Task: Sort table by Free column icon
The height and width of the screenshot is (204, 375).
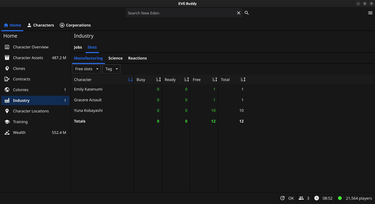Action: tap(215, 80)
